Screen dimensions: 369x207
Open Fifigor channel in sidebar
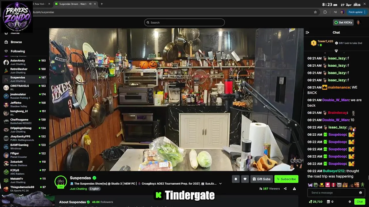click(24, 155)
